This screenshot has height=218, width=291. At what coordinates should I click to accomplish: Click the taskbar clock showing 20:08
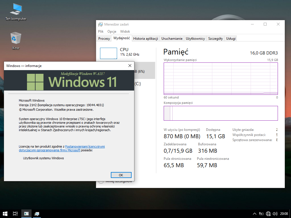[284, 214]
